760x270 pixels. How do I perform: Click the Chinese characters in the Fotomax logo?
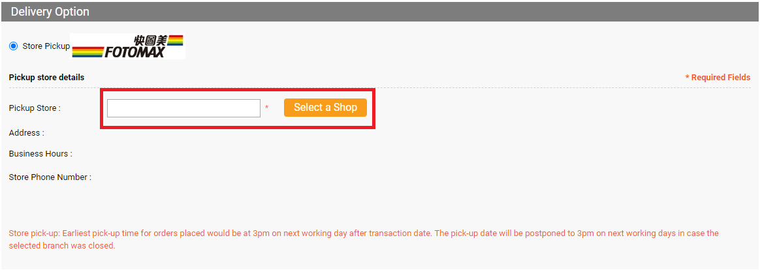point(150,40)
